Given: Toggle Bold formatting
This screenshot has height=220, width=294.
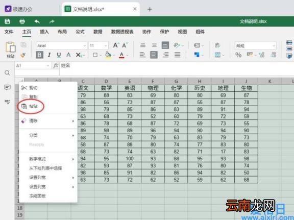Looking at the screenshot, I should pos(40,55).
